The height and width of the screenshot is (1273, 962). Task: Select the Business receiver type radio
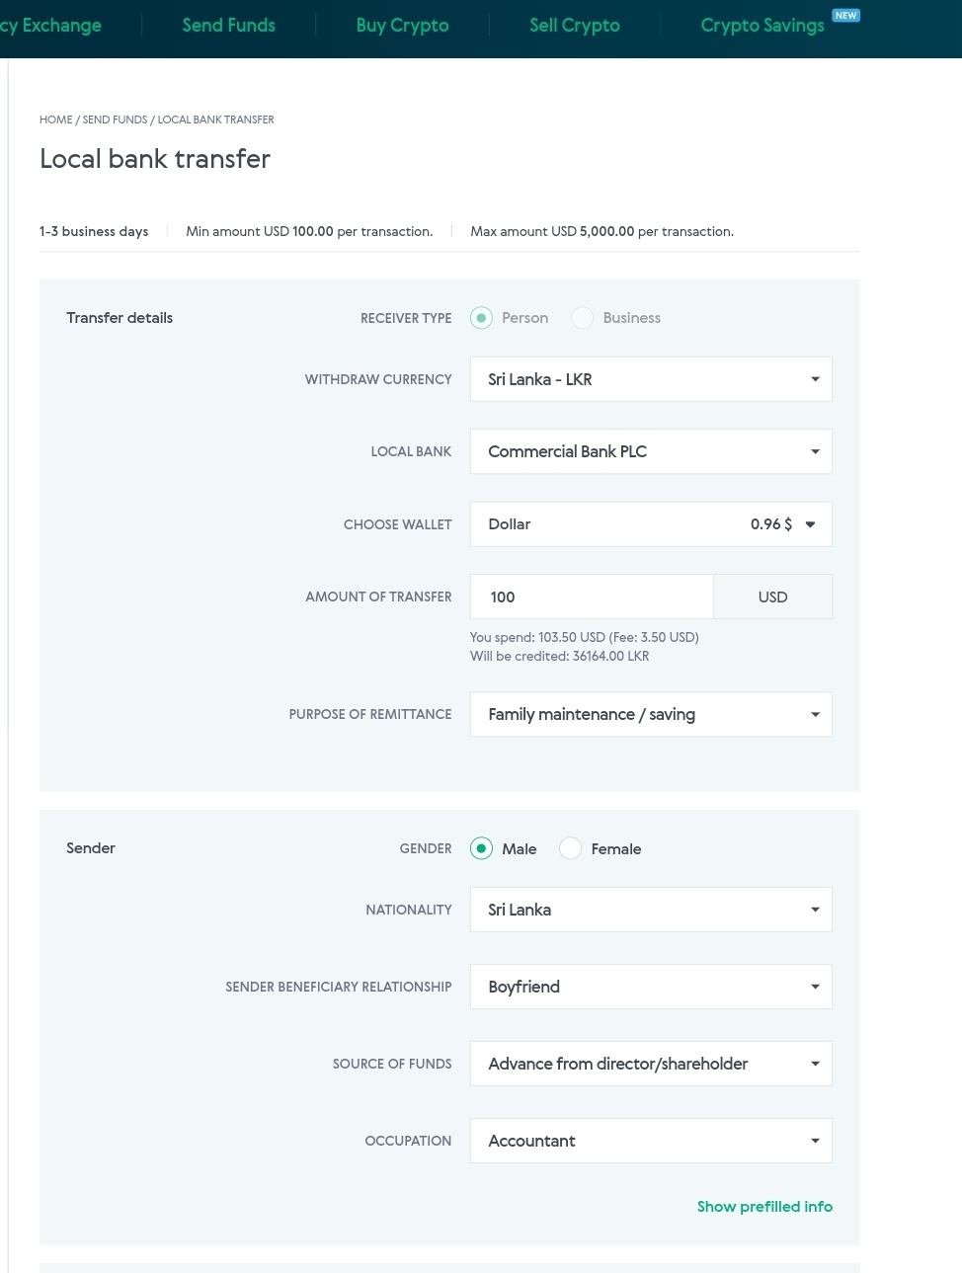point(583,318)
